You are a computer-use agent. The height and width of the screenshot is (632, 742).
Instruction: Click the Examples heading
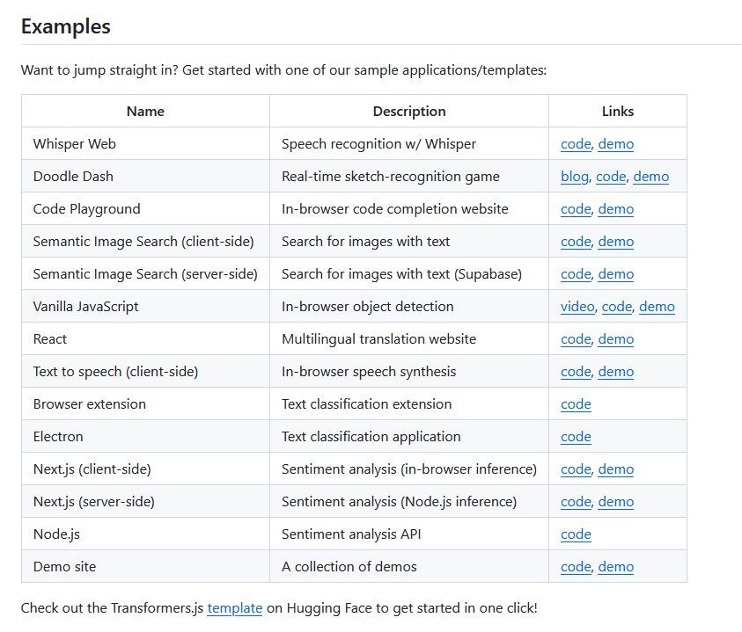pos(66,26)
